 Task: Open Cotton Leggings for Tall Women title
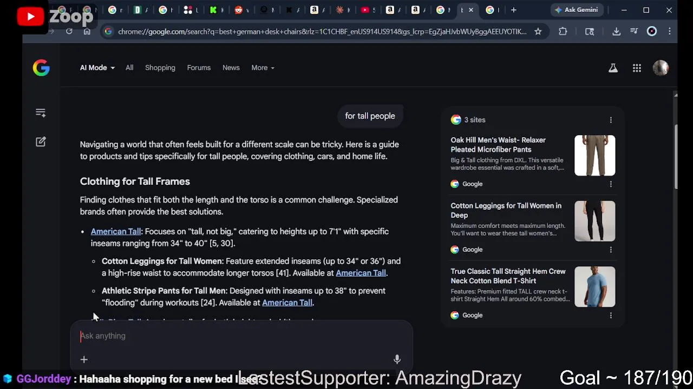[506, 210]
